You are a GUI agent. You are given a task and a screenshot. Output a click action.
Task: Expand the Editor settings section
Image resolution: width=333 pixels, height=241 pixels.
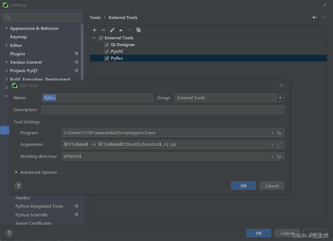pyautogui.click(x=7, y=45)
